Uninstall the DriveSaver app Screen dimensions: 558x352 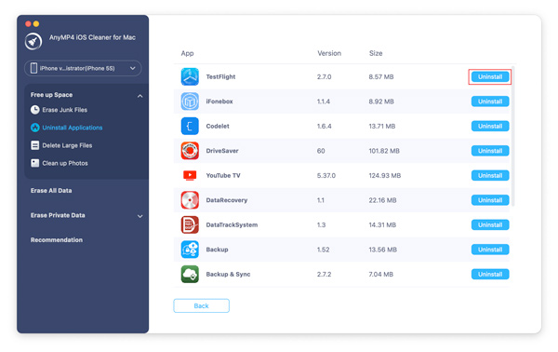pos(490,151)
